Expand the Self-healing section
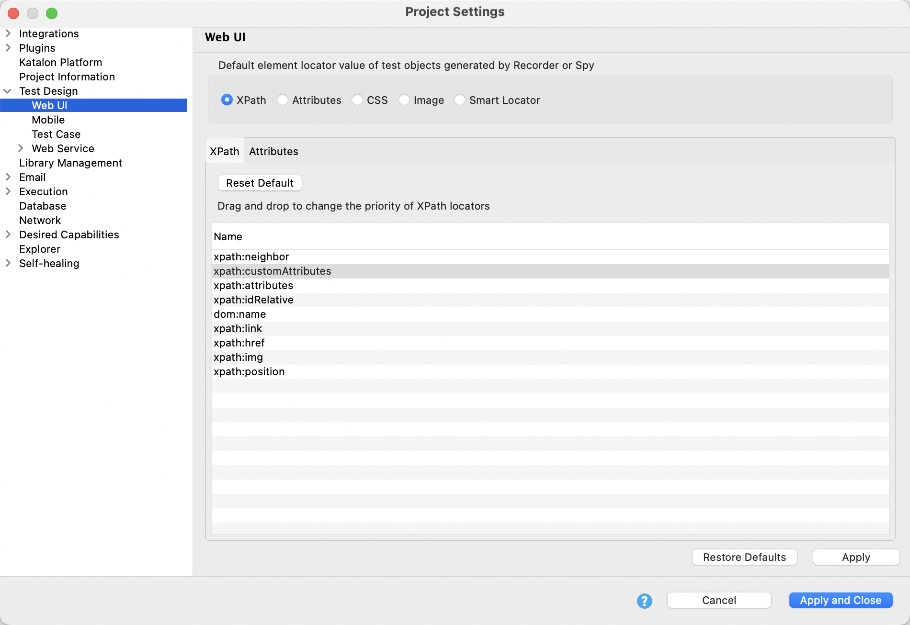Viewport: 910px width, 625px height. click(x=8, y=263)
